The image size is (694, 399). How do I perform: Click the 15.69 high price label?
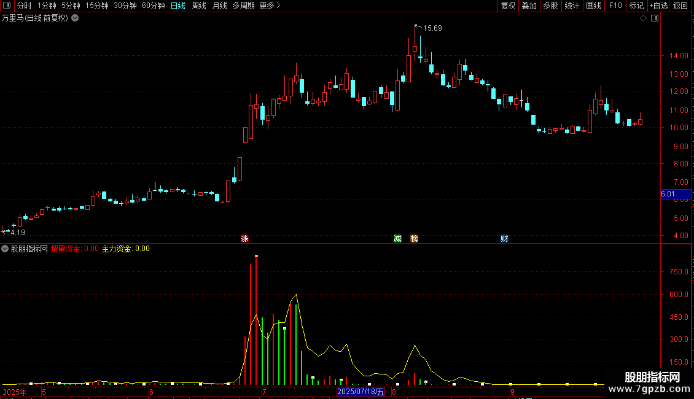432,28
